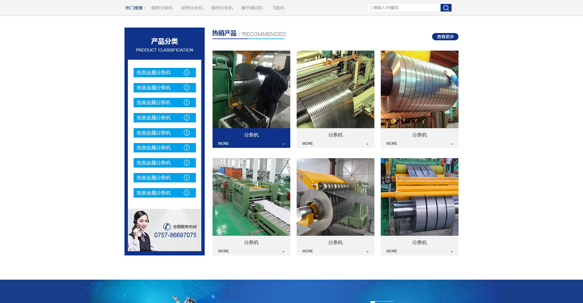The image size is (583, 303).
Task: Click the 查看更多 button
Action: [445, 37]
